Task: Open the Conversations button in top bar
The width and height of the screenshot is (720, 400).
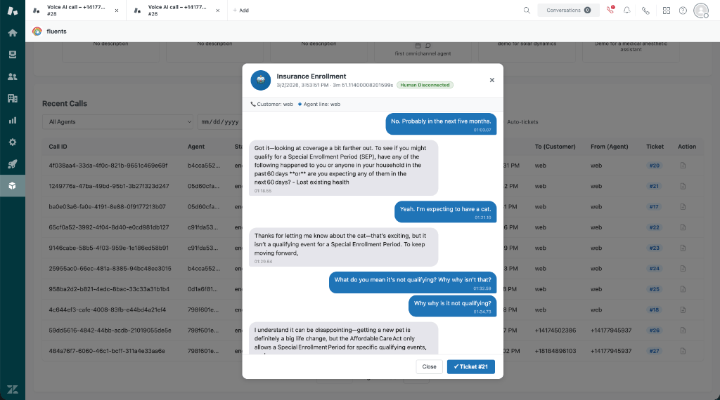Action: tap(568, 10)
